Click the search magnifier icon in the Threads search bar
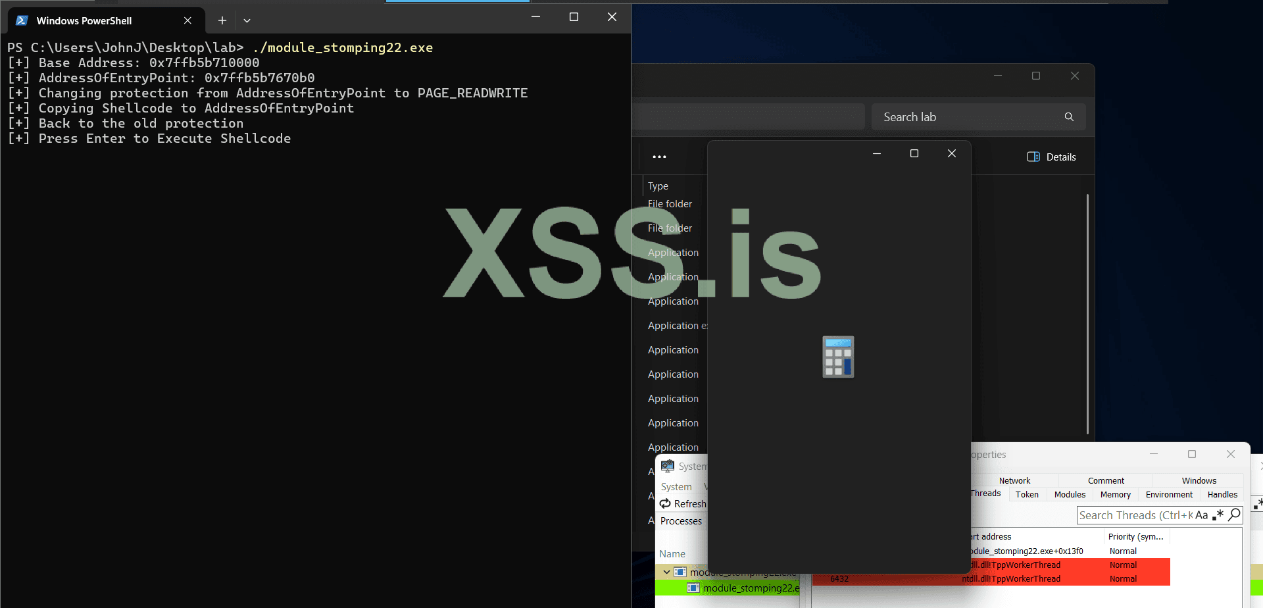The image size is (1263, 608). pyautogui.click(x=1235, y=515)
